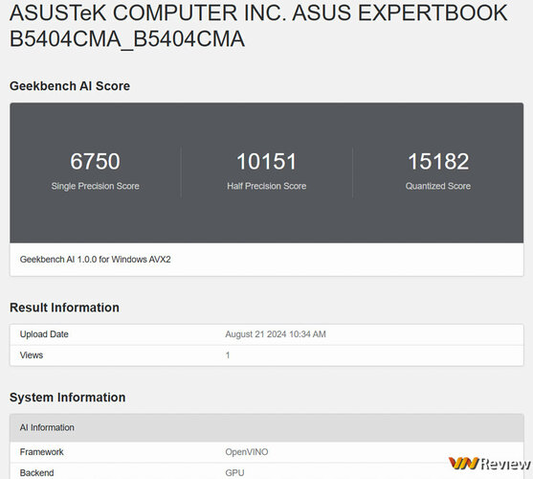This screenshot has width=533, height=479.
Task: Click the GPU backend value
Action: tap(234, 473)
